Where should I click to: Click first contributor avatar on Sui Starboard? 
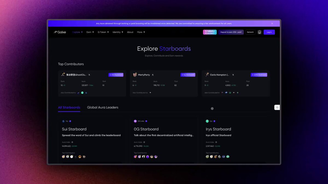pos(63,157)
